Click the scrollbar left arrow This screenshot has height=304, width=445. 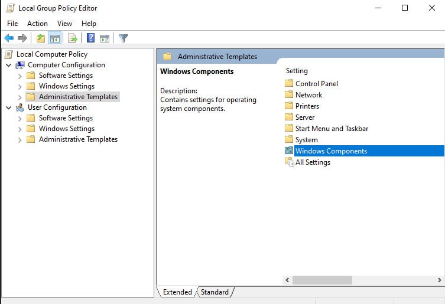pyautogui.click(x=287, y=280)
